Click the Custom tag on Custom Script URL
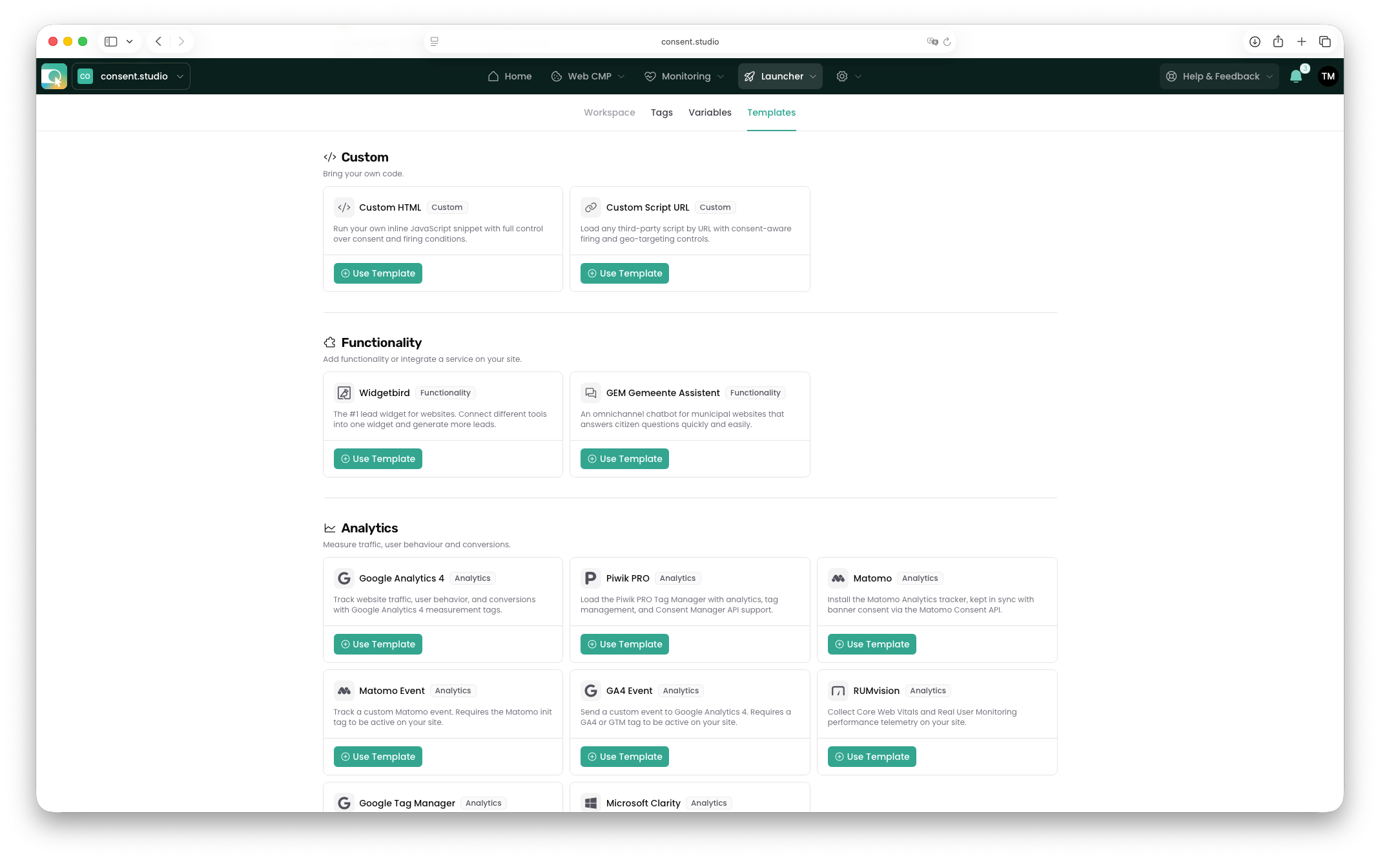 pos(715,207)
